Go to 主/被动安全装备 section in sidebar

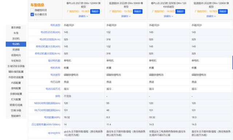tap(16, 66)
